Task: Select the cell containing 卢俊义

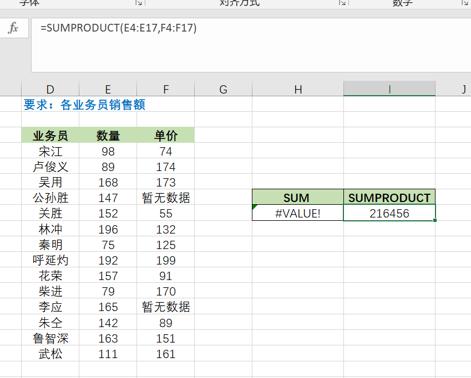Action: (50, 167)
